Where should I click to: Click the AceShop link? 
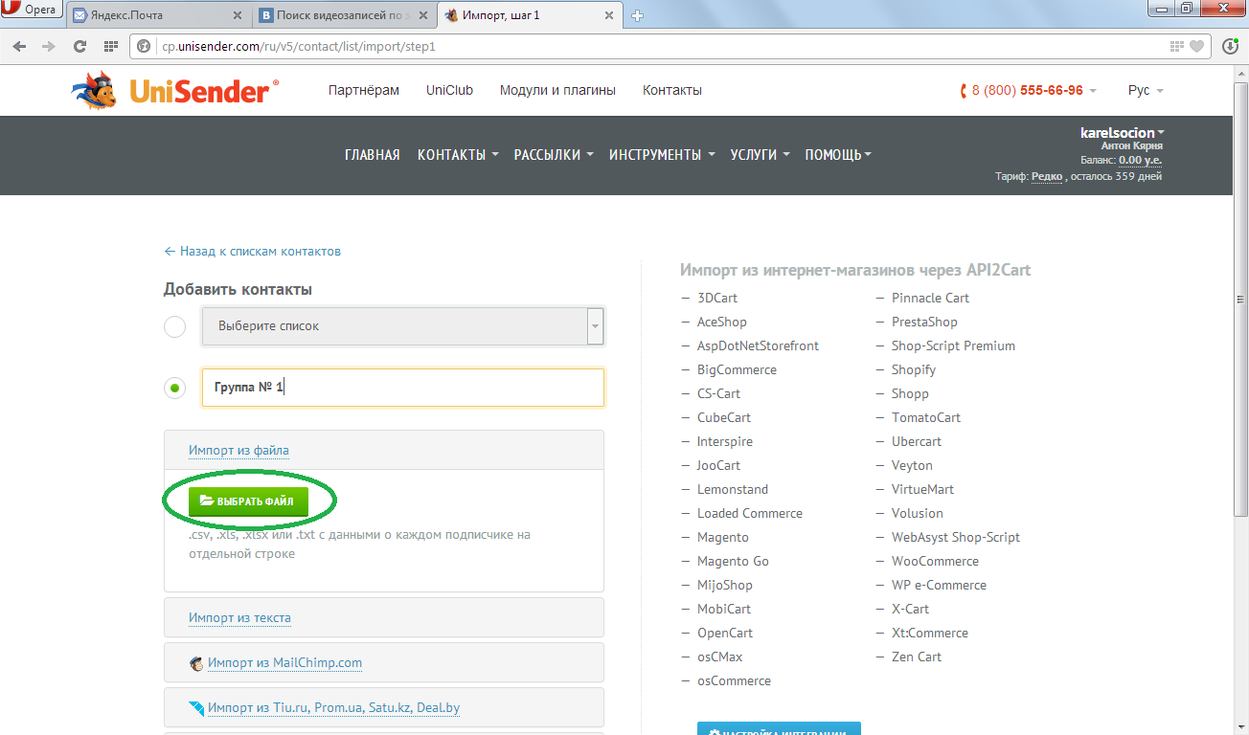[722, 322]
